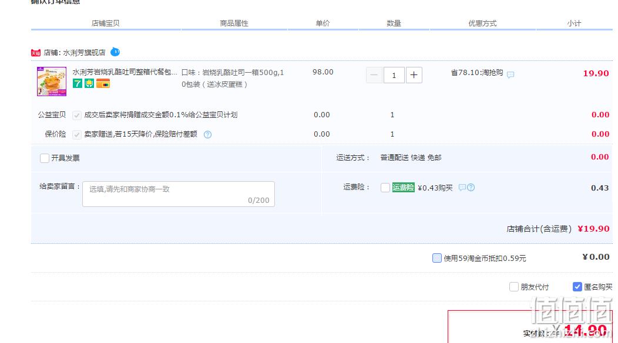Open the discount comment bubble icon

[510, 74]
